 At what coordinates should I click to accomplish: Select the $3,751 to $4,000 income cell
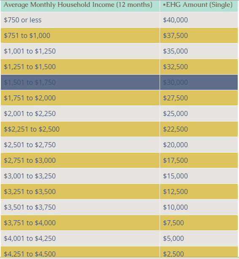pyautogui.click(x=80, y=223)
